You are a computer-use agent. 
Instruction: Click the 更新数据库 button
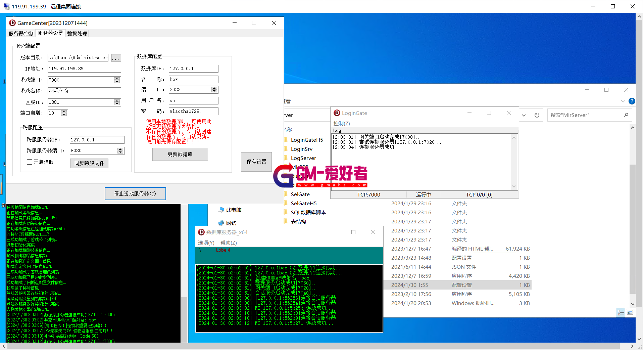pyautogui.click(x=180, y=154)
